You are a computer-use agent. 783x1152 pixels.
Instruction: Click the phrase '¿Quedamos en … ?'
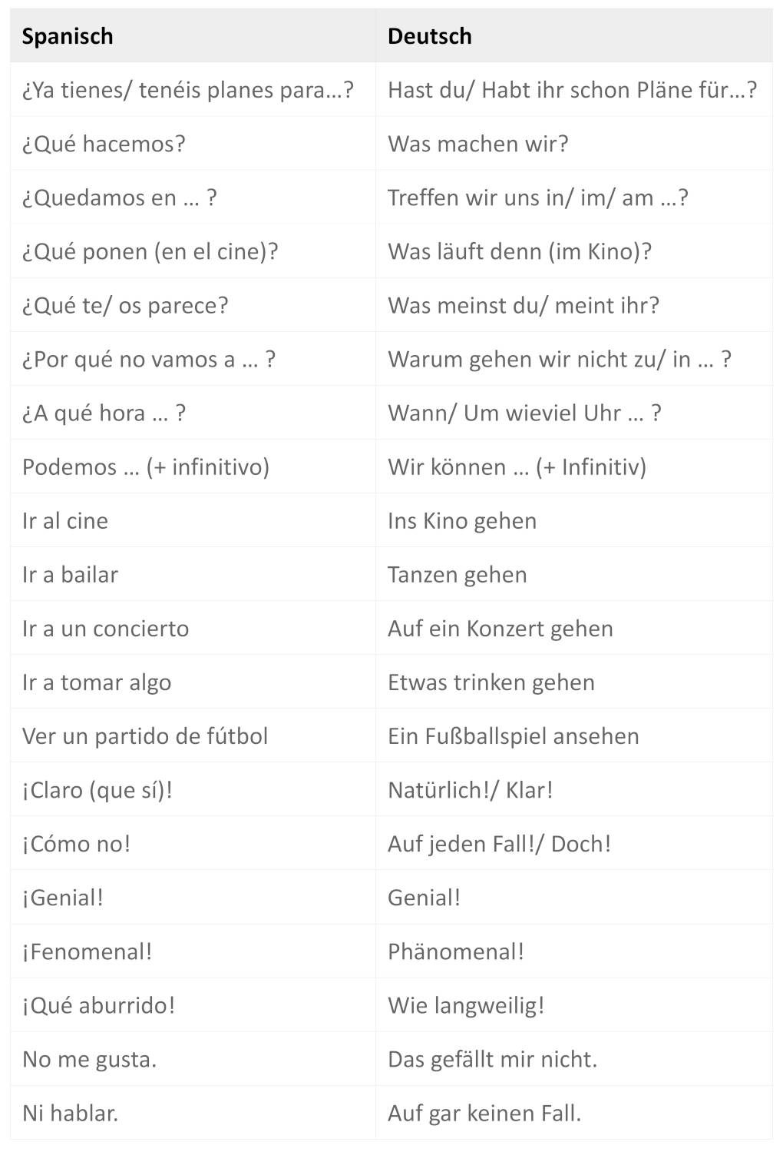120,198
